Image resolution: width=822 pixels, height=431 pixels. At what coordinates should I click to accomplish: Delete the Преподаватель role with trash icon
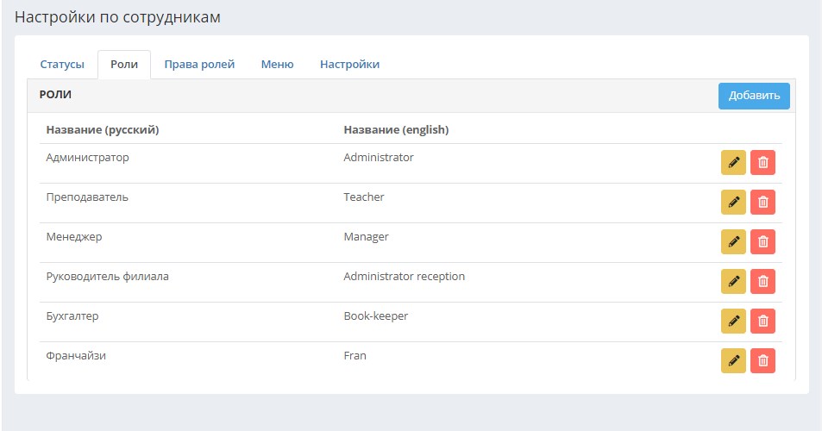pyautogui.click(x=762, y=203)
